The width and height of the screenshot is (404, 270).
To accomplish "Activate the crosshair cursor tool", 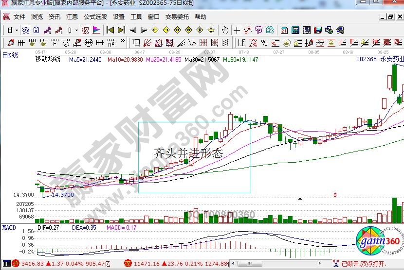I will coord(237,30).
